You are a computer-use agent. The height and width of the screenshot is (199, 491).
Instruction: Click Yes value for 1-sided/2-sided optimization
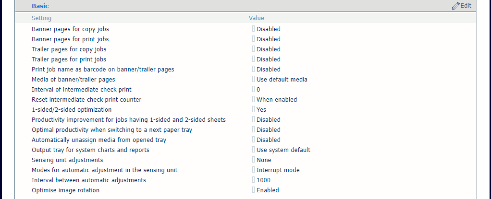261,110
